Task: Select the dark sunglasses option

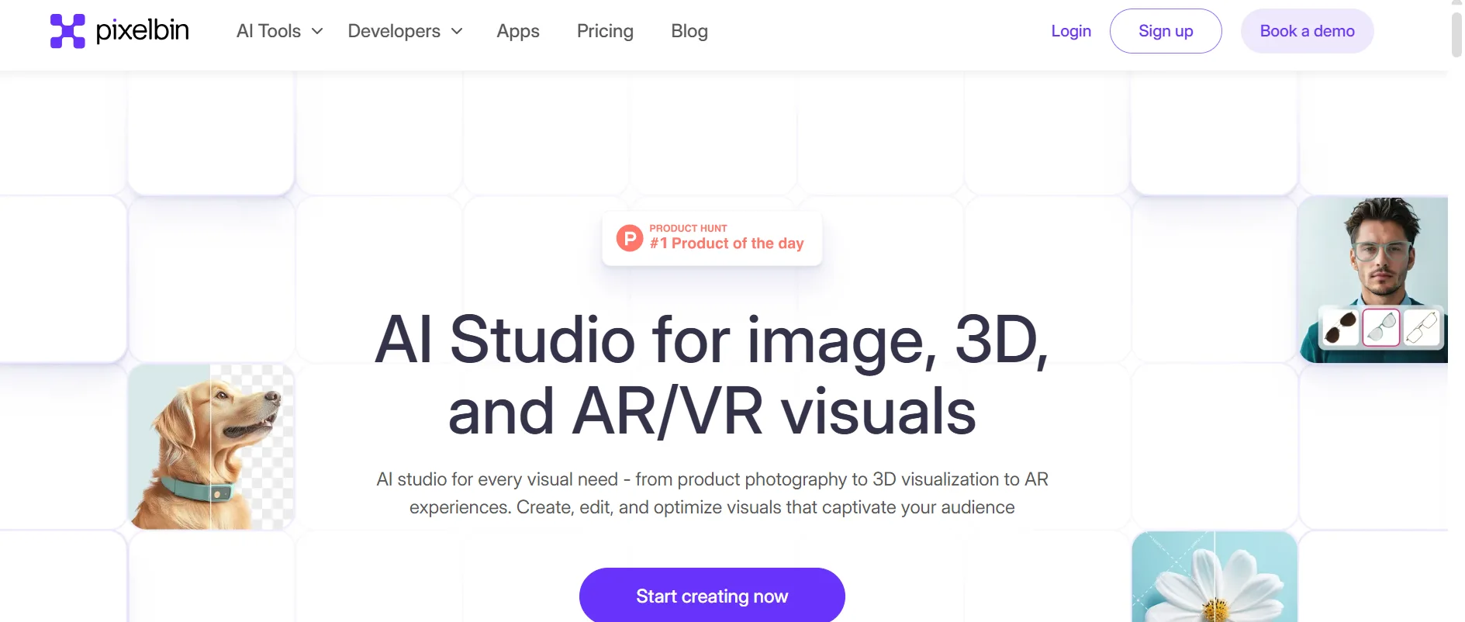Action: click(x=1340, y=327)
